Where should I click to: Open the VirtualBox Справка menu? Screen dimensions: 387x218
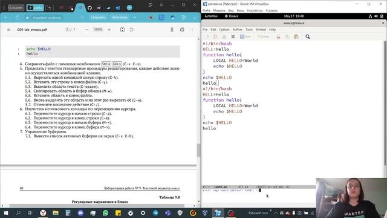click(x=272, y=11)
